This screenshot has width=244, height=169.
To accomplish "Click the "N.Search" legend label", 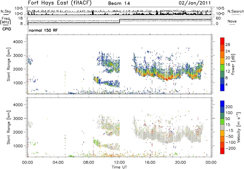I will (x=235, y=11).
